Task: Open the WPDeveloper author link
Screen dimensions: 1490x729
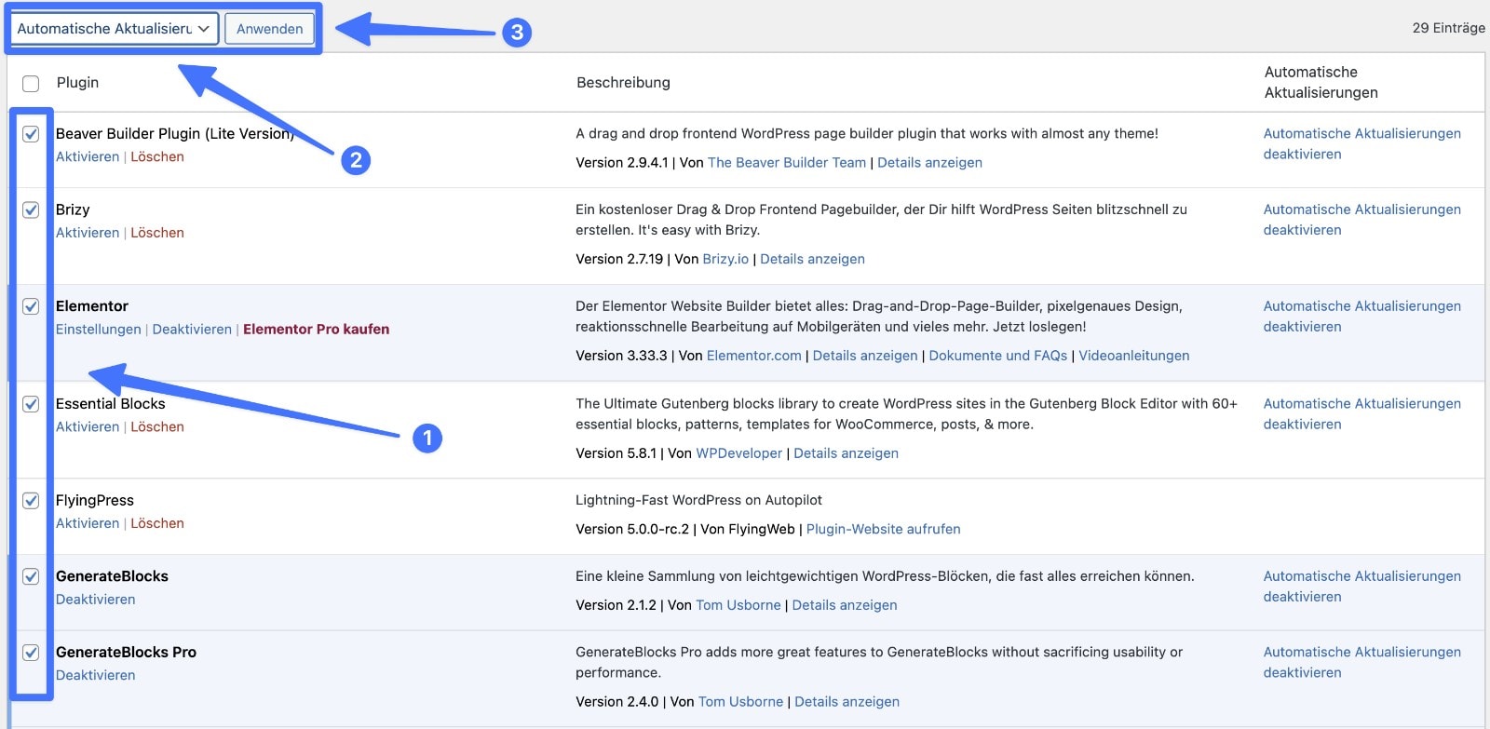Action: 739,453
